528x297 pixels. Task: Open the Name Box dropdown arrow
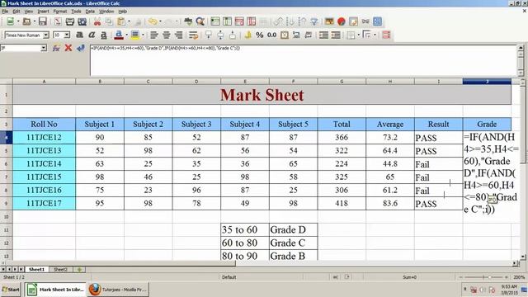click(44, 48)
